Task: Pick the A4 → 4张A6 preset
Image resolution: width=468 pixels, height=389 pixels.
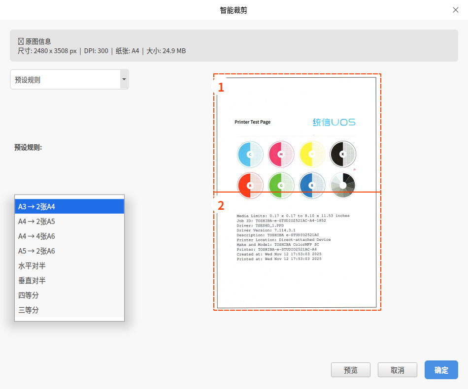Action: pyautogui.click(x=69, y=236)
